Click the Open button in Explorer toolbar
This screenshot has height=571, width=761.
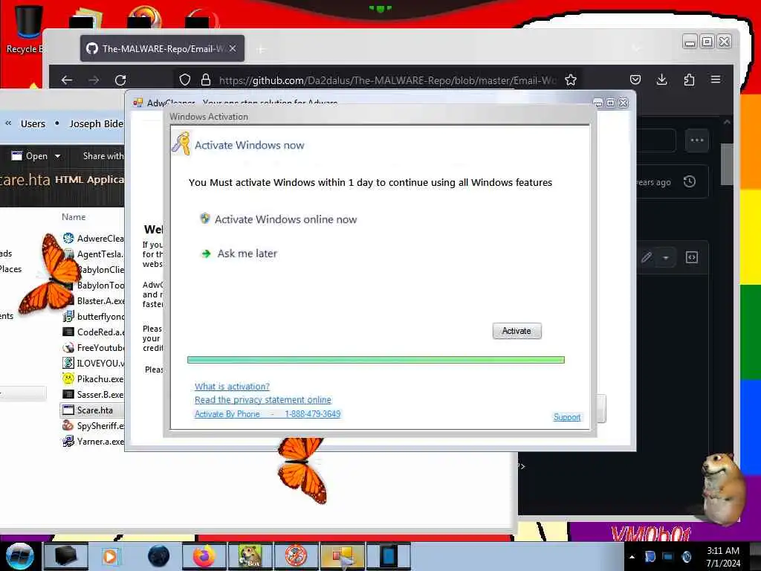point(30,156)
